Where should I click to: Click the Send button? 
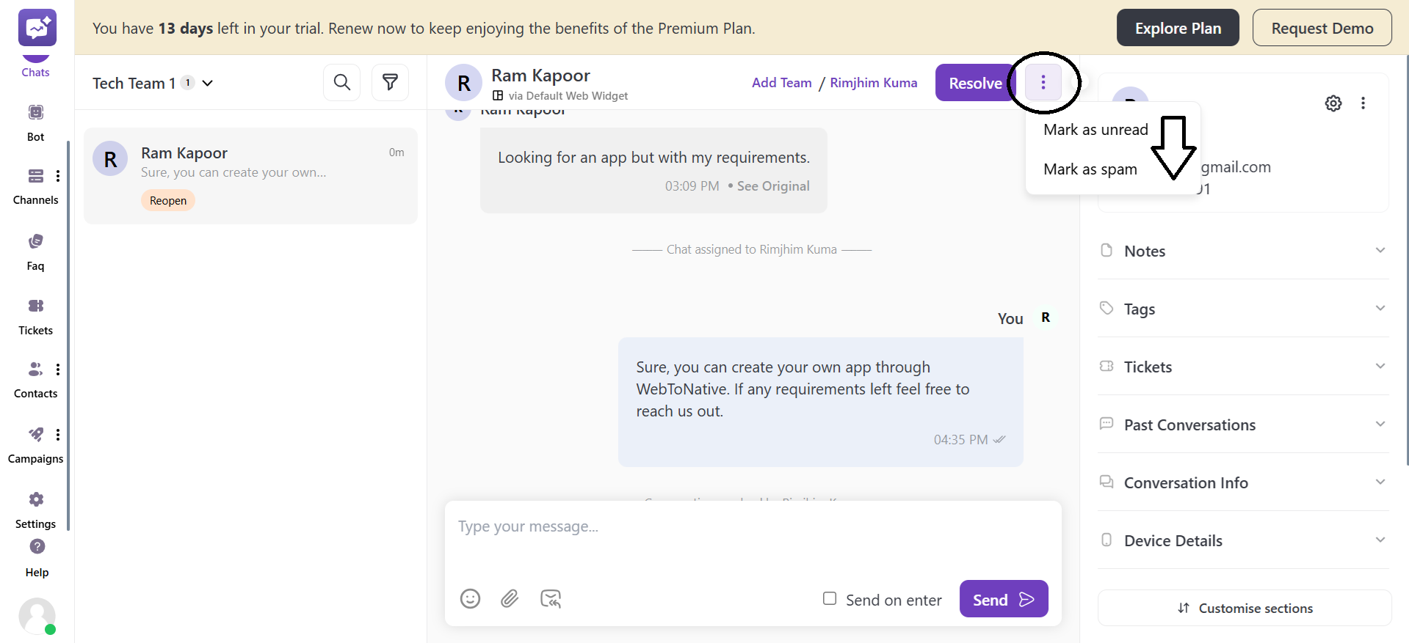[x=1004, y=599]
